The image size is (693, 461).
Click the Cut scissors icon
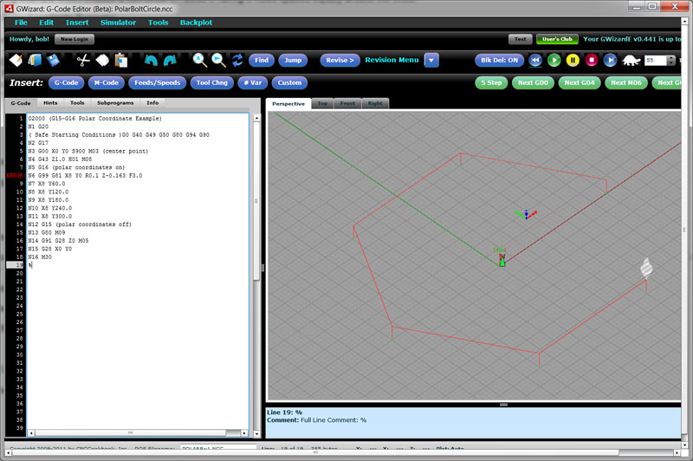point(83,60)
